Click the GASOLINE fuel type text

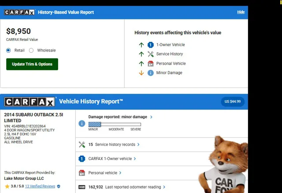[12, 138]
